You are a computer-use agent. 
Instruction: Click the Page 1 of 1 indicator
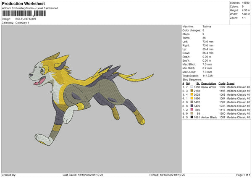[x=243, y=175]
